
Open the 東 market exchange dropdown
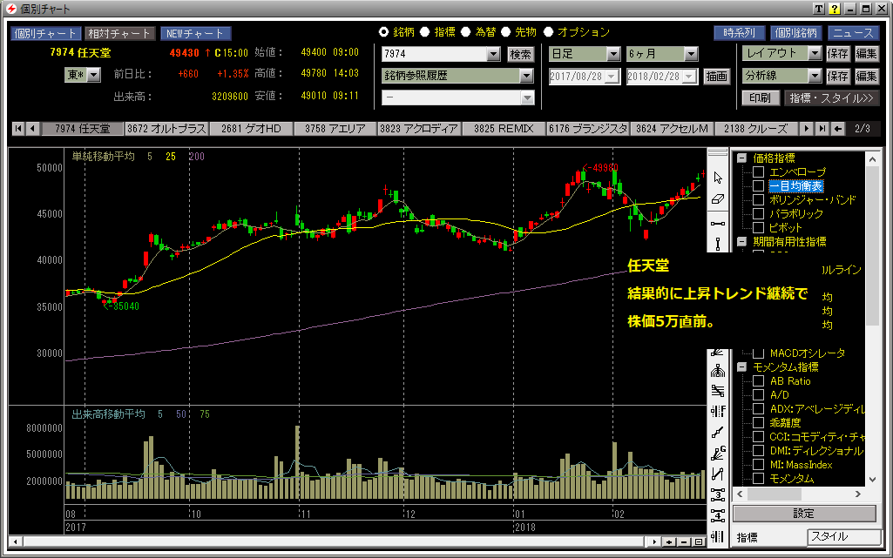pyautogui.click(x=94, y=75)
